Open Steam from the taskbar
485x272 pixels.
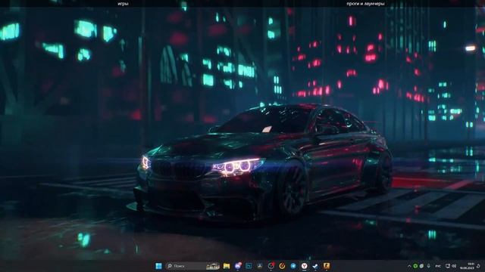315,266
